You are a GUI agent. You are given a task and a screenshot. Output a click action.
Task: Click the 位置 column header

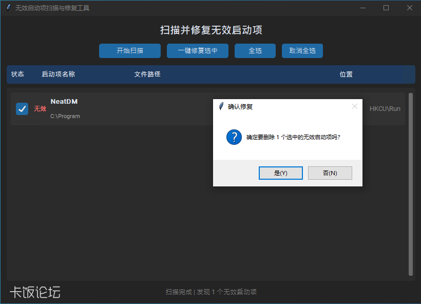coord(346,74)
